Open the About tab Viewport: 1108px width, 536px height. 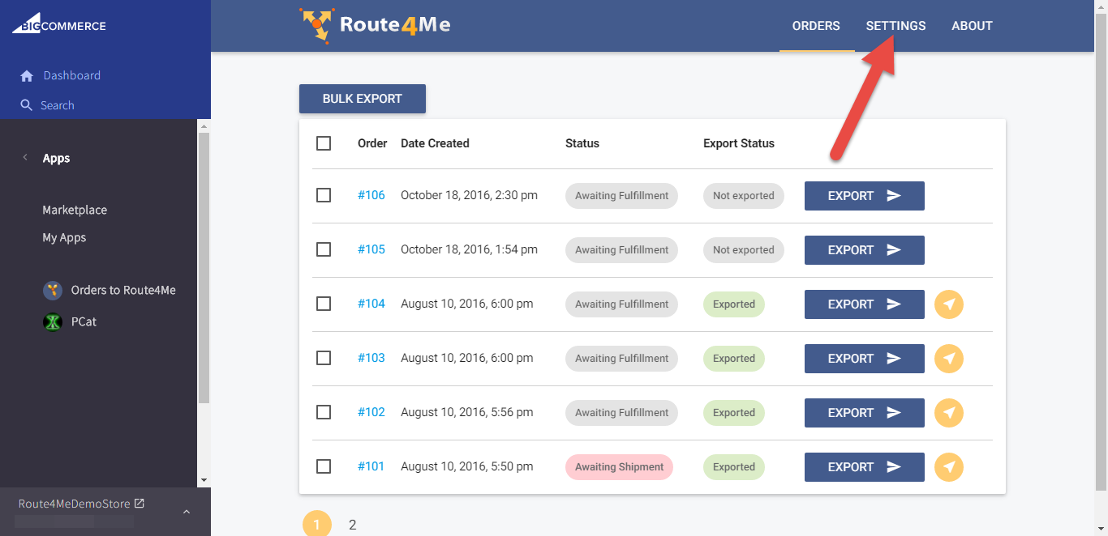972,26
